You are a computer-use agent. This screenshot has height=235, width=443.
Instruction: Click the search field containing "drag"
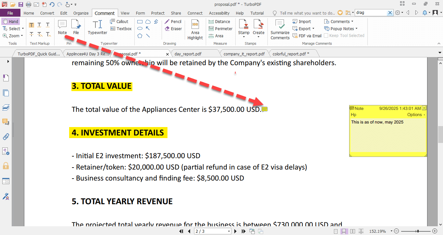click(x=371, y=13)
